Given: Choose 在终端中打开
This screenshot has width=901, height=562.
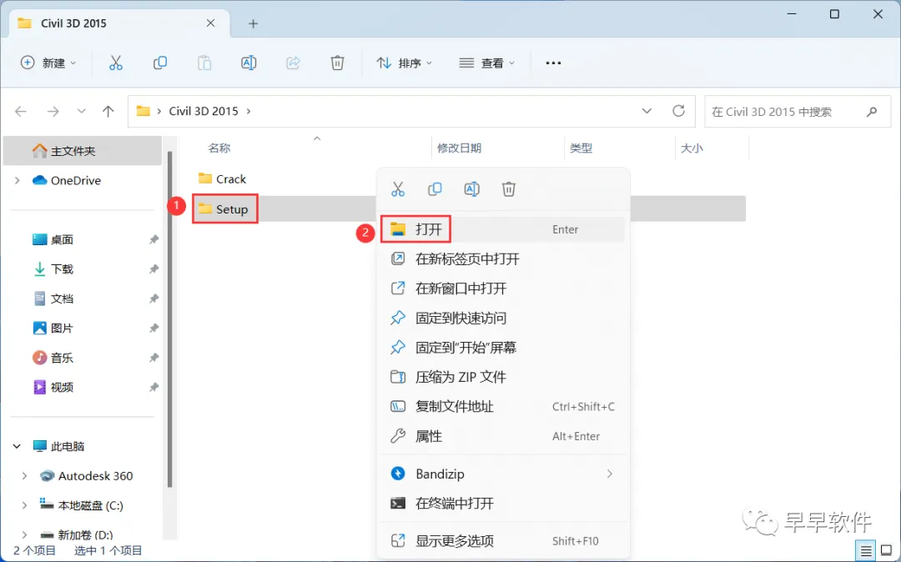Looking at the screenshot, I should pyautogui.click(x=503, y=504).
